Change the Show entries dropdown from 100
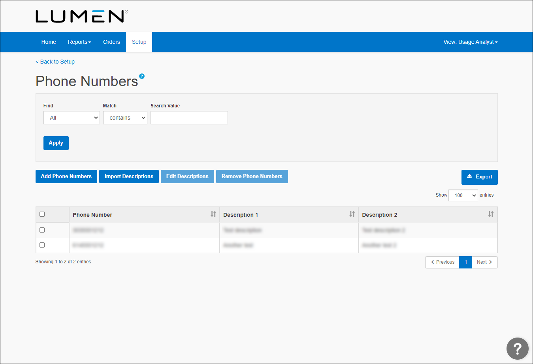 pos(463,195)
